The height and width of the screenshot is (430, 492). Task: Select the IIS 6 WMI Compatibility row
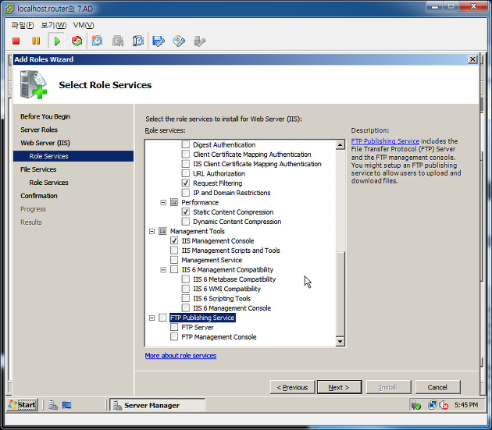pos(226,289)
